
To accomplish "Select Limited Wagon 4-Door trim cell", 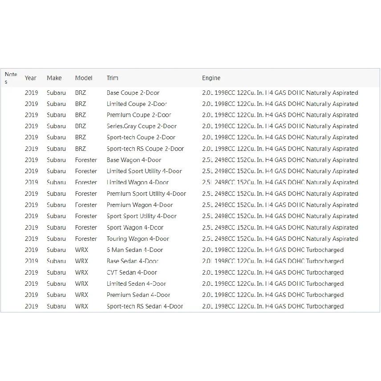I will tap(138, 182).
